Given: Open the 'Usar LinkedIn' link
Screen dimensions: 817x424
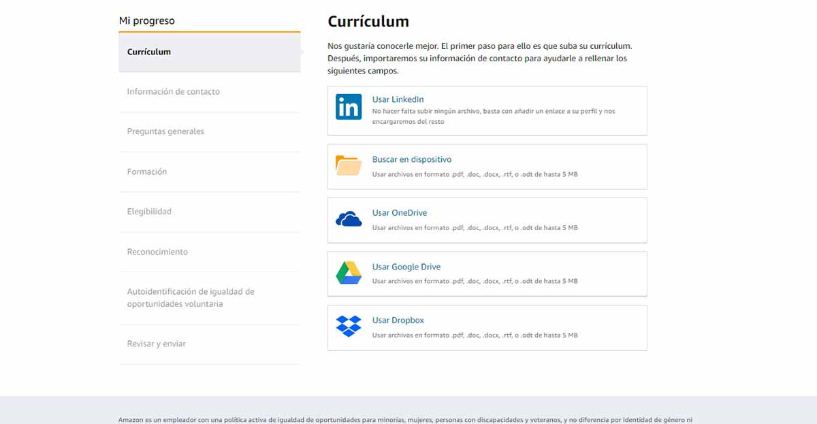Looking at the screenshot, I should 398,99.
